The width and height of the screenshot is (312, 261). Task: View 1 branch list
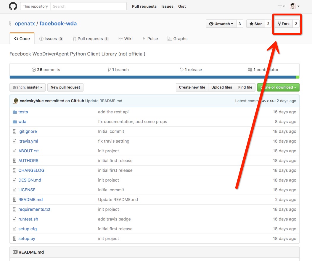coord(118,70)
